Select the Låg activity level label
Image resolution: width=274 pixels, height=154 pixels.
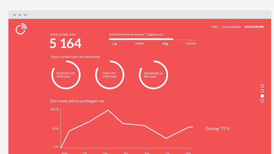pyautogui.click(x=115, y=44)
